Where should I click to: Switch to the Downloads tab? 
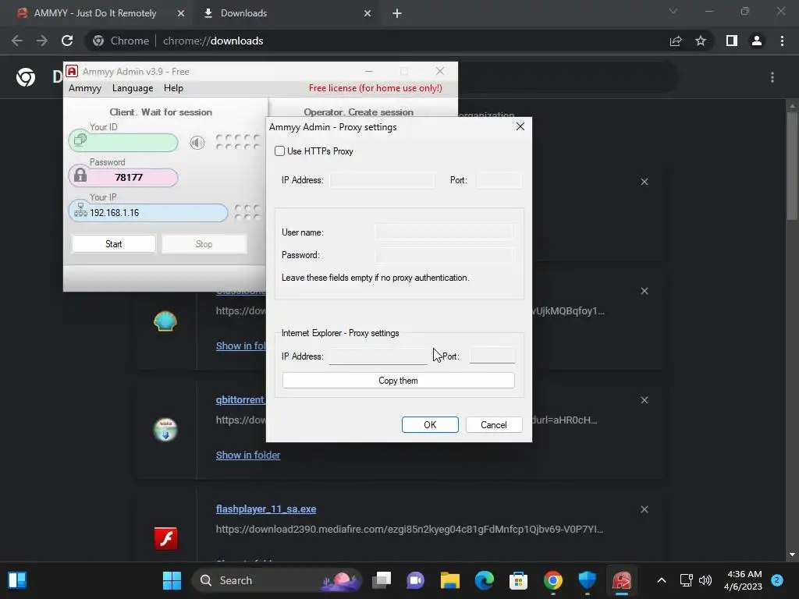(243, 13)
